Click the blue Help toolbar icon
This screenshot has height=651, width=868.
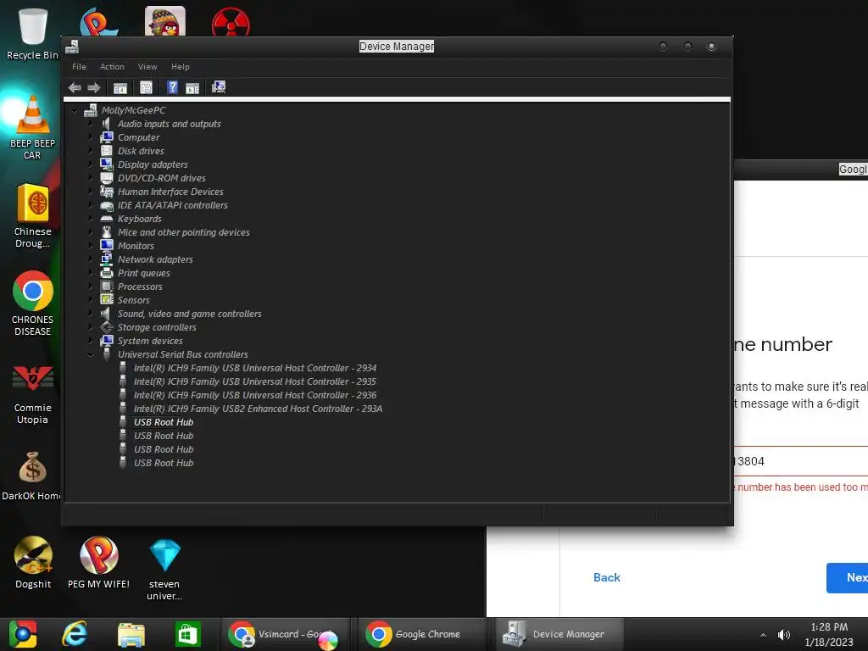[x=173, y=87]
